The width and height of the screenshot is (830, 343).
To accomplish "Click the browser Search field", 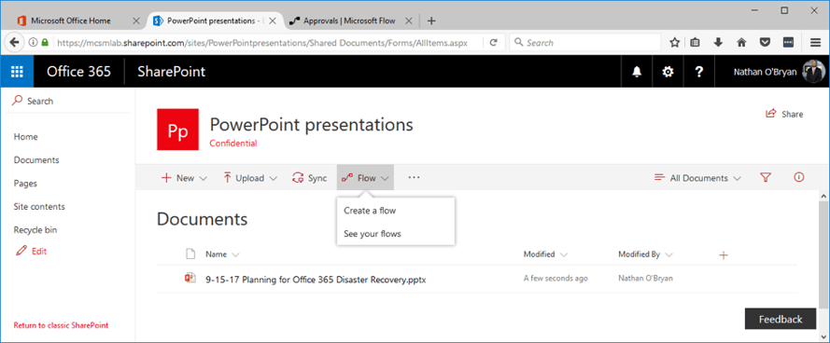I will tap(584, 43).
